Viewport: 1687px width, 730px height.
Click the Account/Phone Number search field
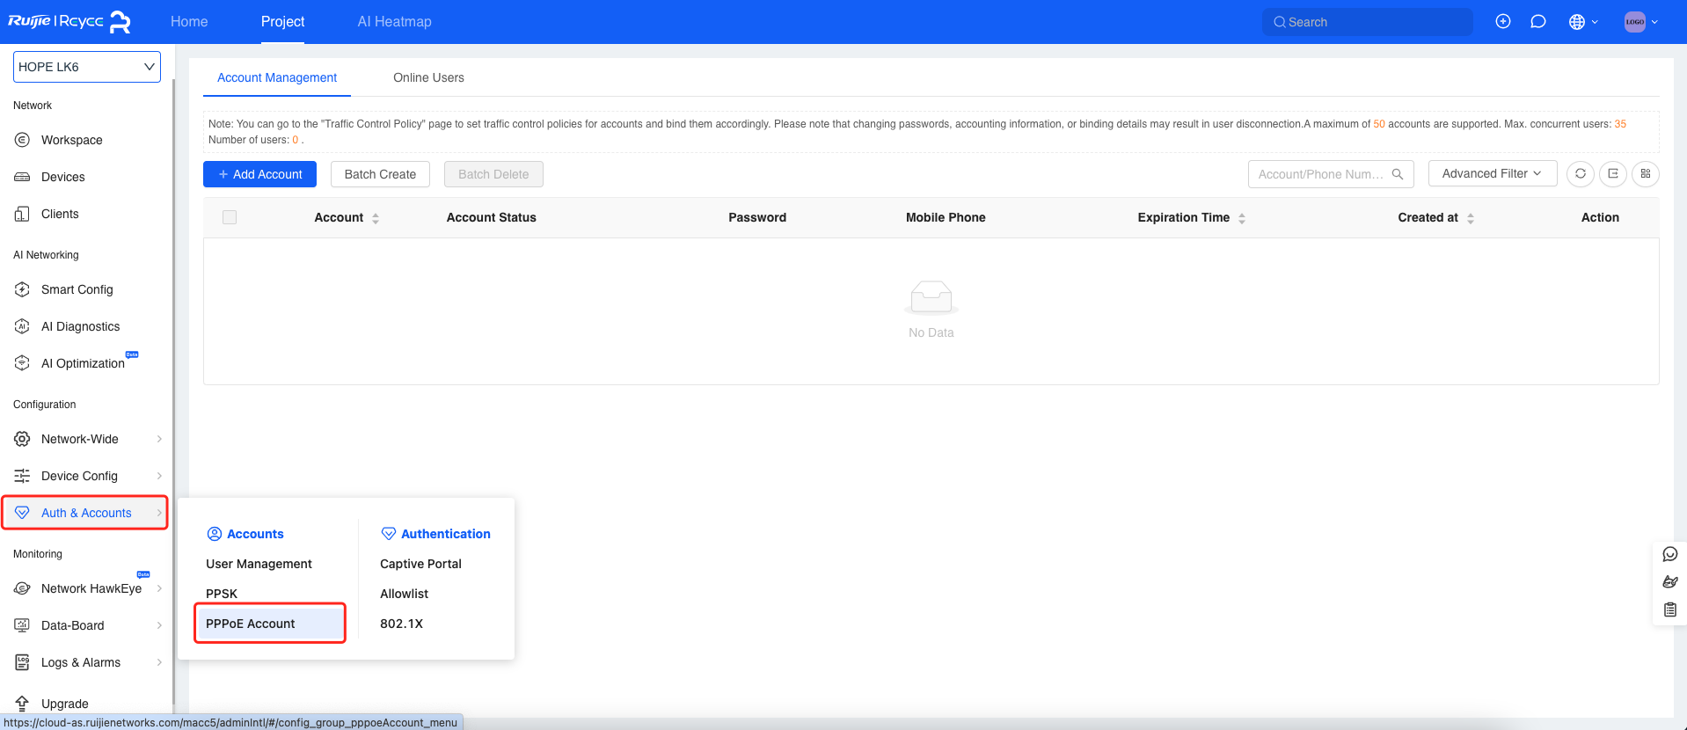pyautogui.click(x=1331, y=174)
